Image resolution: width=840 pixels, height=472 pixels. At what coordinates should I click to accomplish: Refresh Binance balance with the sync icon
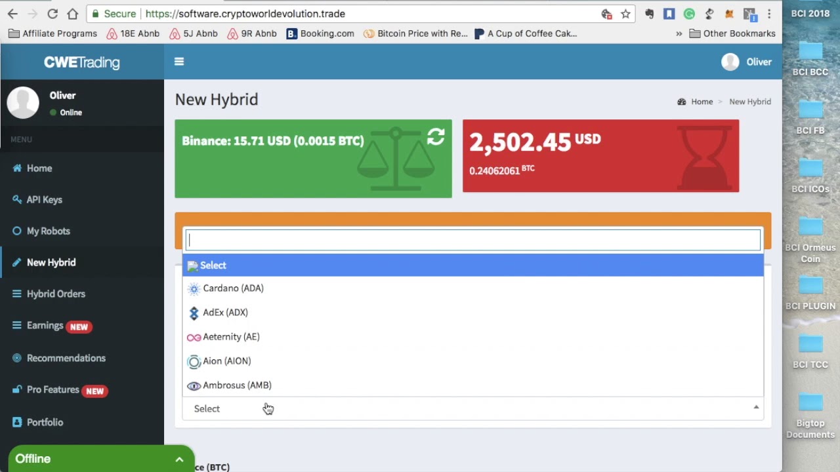tap(436, 136)
